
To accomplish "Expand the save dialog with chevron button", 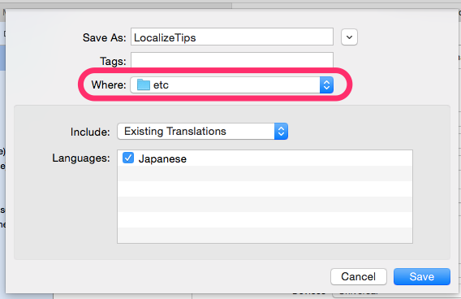I will [x=349, y=37].
